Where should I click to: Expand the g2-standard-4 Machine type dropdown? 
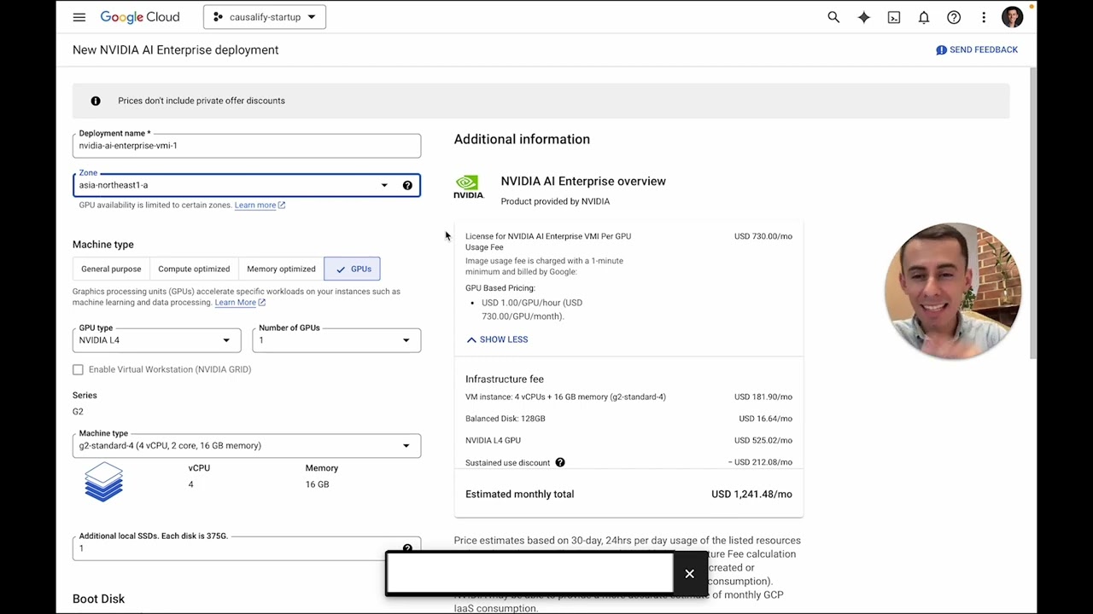(x=247, y=445)
